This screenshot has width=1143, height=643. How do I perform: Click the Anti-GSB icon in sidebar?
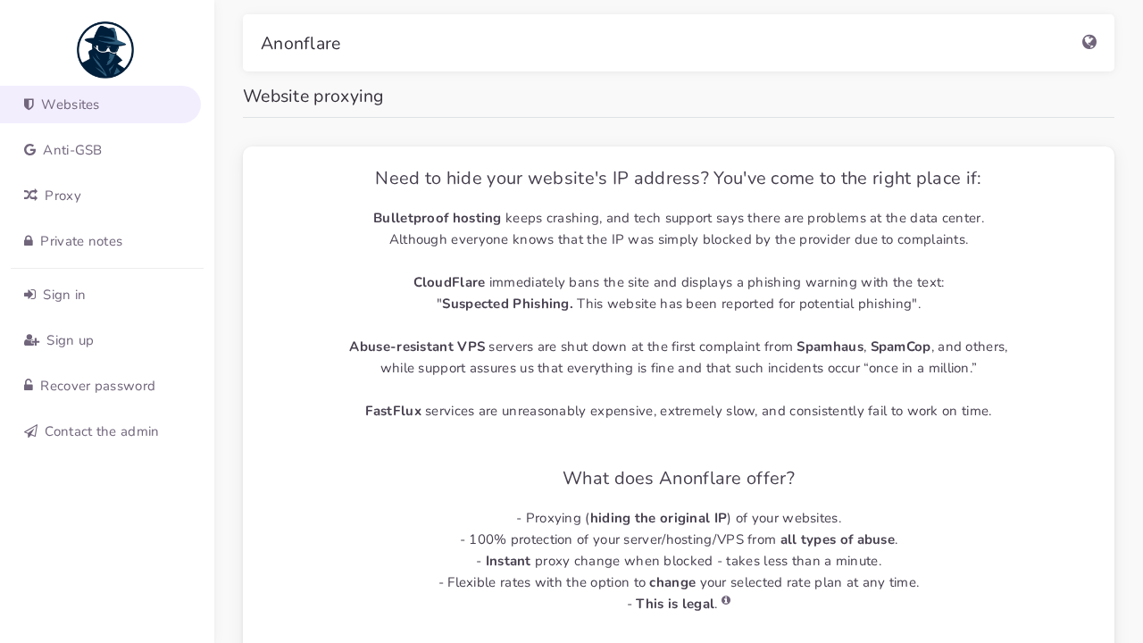[x=29, y=150]
